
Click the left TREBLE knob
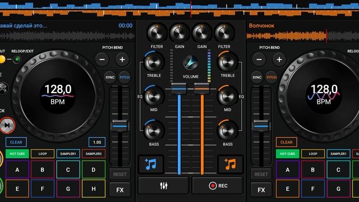point(154,62)
